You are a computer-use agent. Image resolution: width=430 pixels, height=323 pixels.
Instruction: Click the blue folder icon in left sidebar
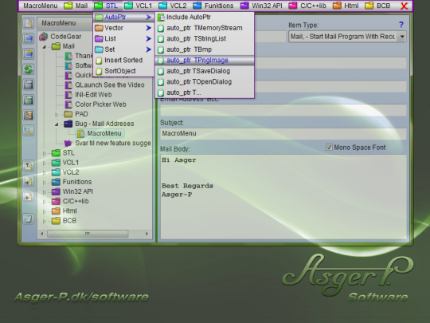coord(28,38)
